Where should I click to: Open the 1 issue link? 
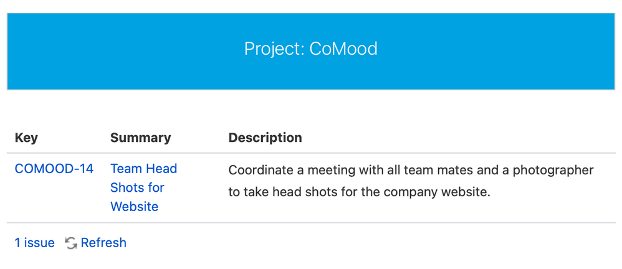tap(34, 242)
